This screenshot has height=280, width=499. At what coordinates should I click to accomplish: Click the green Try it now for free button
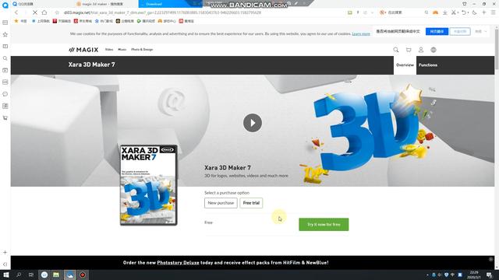tap(324, 225)
